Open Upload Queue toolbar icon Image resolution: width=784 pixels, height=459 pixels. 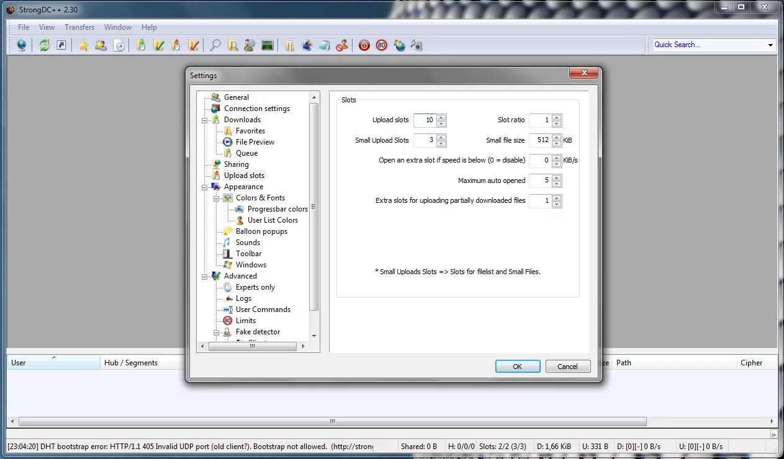pos(176,45)
